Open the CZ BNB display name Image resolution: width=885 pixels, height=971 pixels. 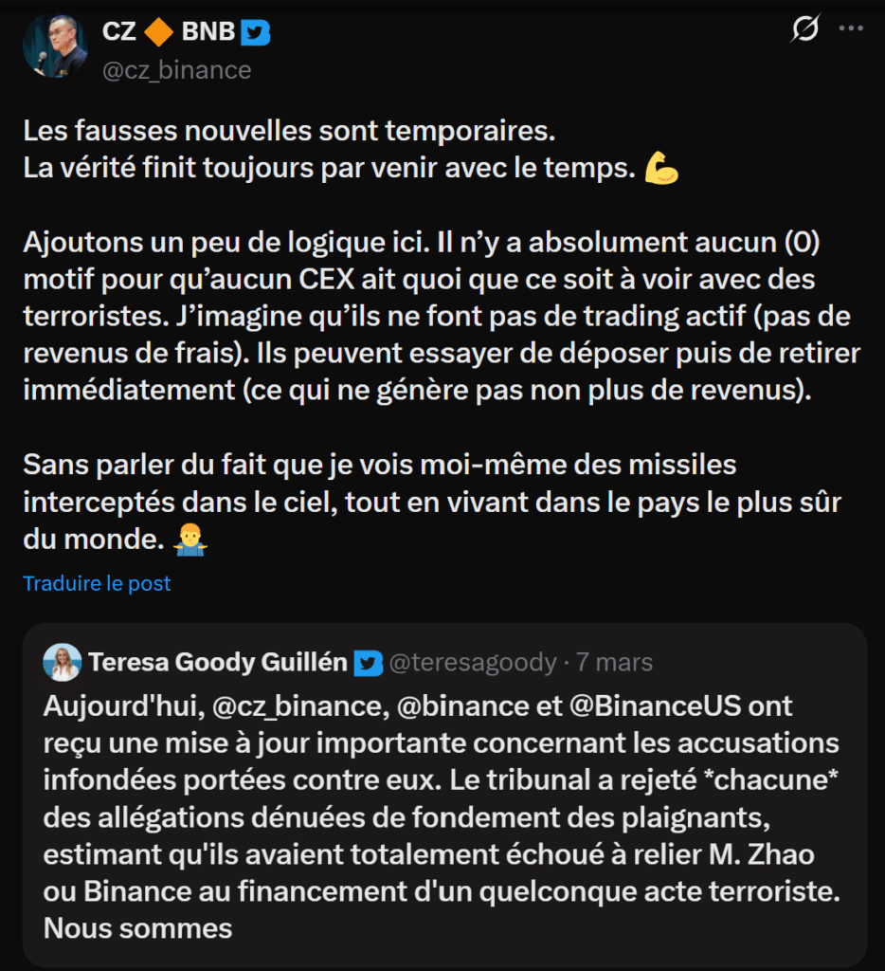(169, 32)
